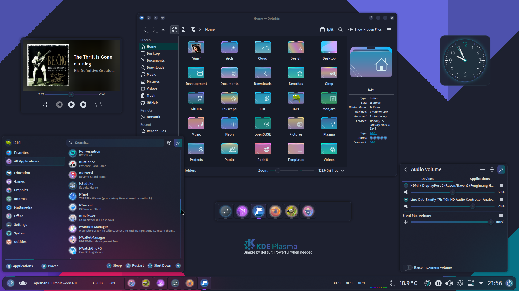Switch to Devices tab in Audio Volume

pos(427,179)
